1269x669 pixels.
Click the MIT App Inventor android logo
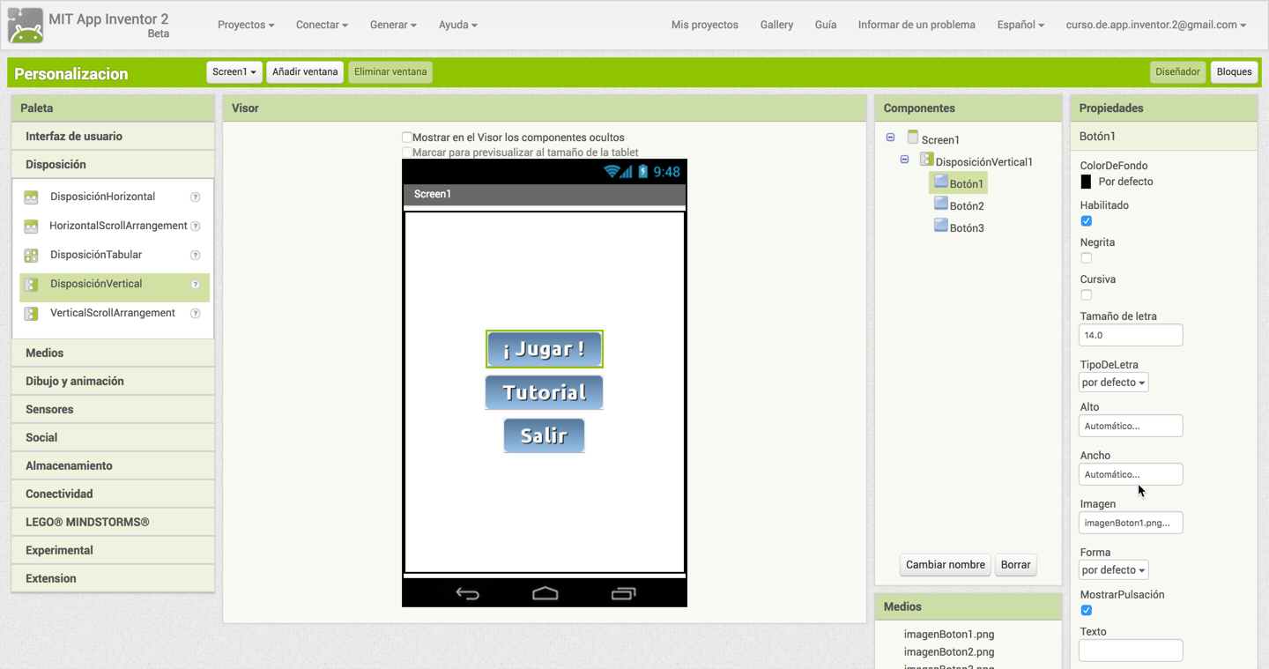click(26, 26)
